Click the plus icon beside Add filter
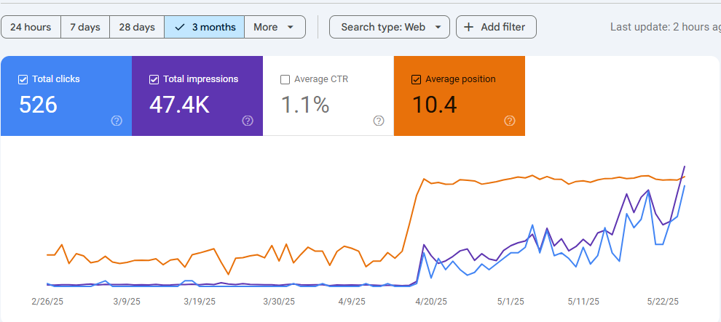 pos(469,27)
